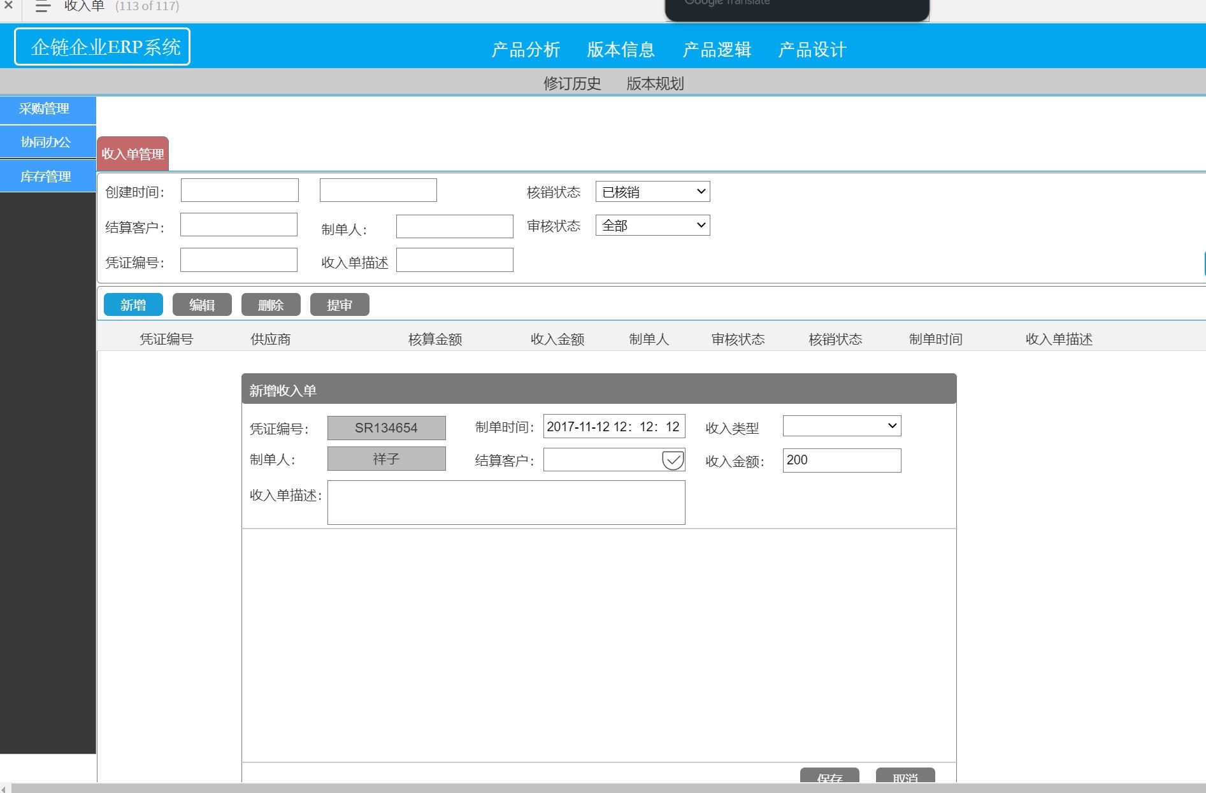Focus the 制单人 filter field
This screenshot has width=1206, height=793.
coord(455,227)
